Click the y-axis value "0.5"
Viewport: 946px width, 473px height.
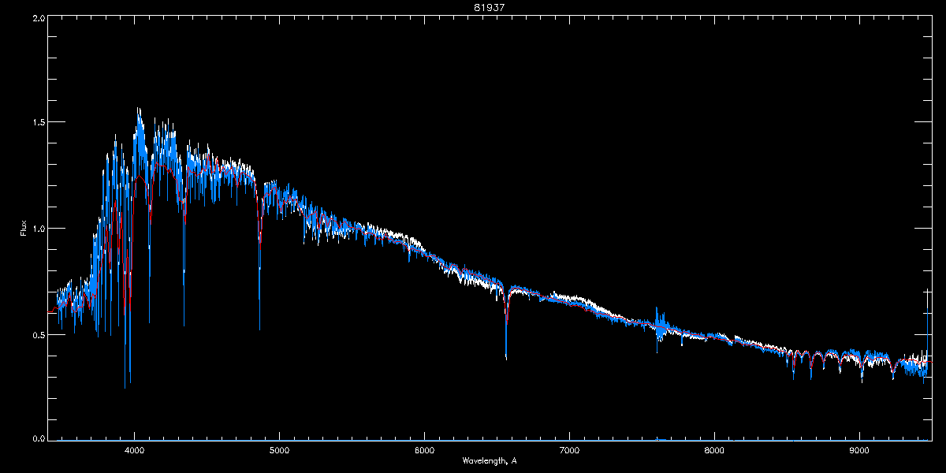pos(37,334)
